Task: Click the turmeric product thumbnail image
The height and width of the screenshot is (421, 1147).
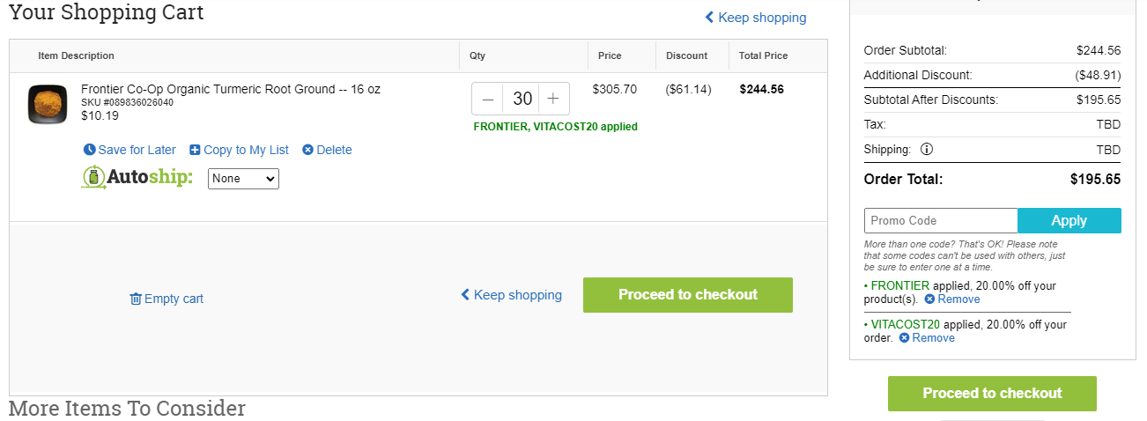Action: pyautogui.click(x=48, y=104)
